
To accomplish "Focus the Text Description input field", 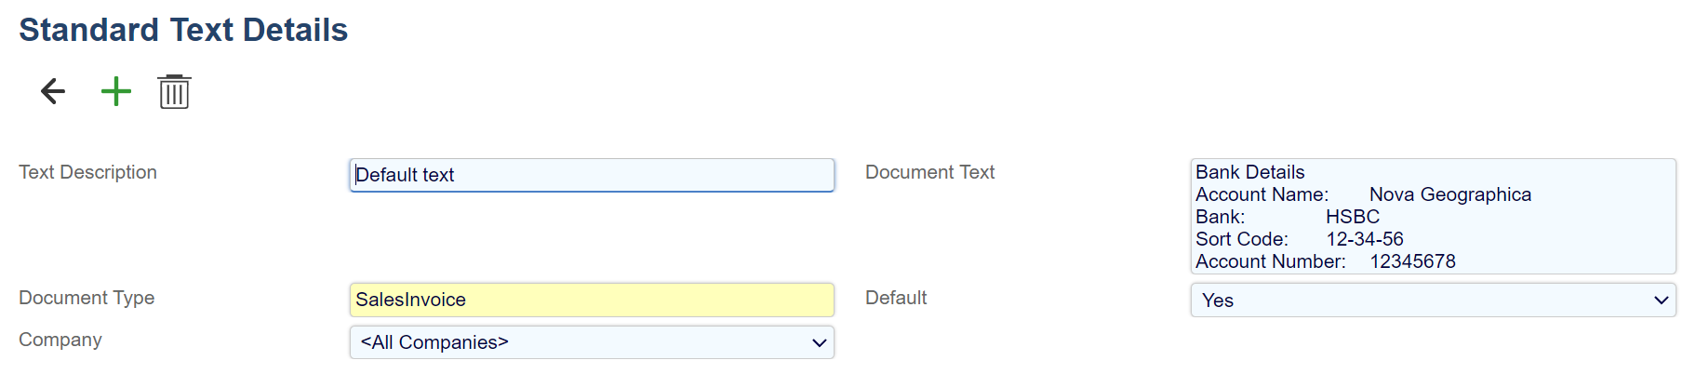I will [x=592, y=175].
